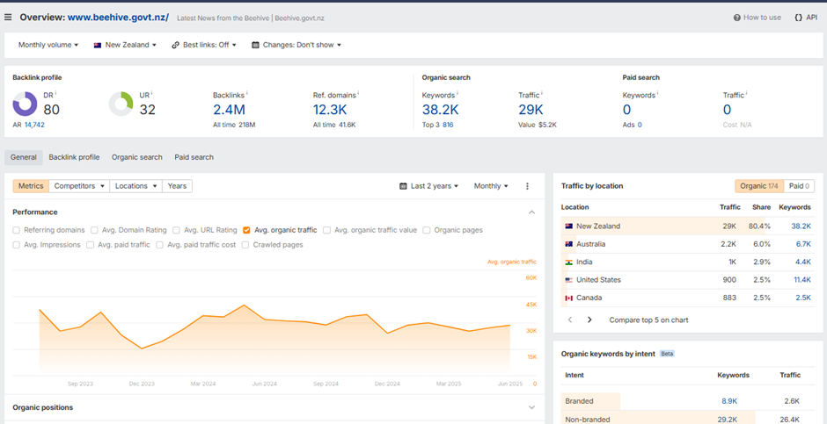This screenshot has width=827, height=424.
Task: Click the info icon next to DR
Action: (55, 94)
